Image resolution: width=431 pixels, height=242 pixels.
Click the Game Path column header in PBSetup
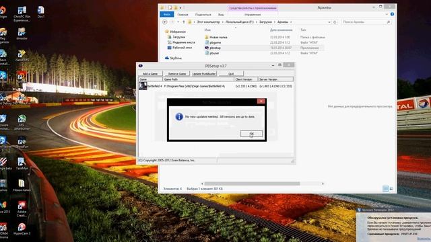198,79
